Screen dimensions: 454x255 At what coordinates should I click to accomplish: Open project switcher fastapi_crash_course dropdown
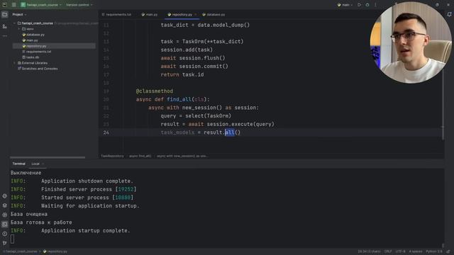41,5
